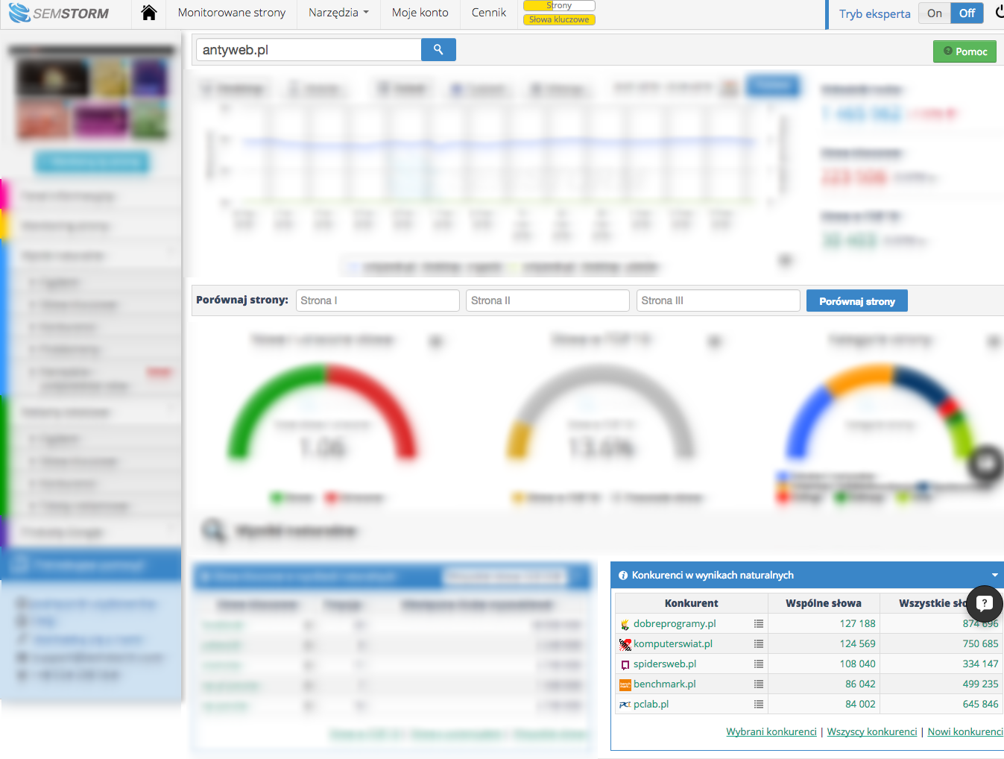Open the pclab.pl competitor link

pos(651,704)
